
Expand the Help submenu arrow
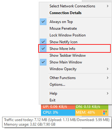(107, 93)
